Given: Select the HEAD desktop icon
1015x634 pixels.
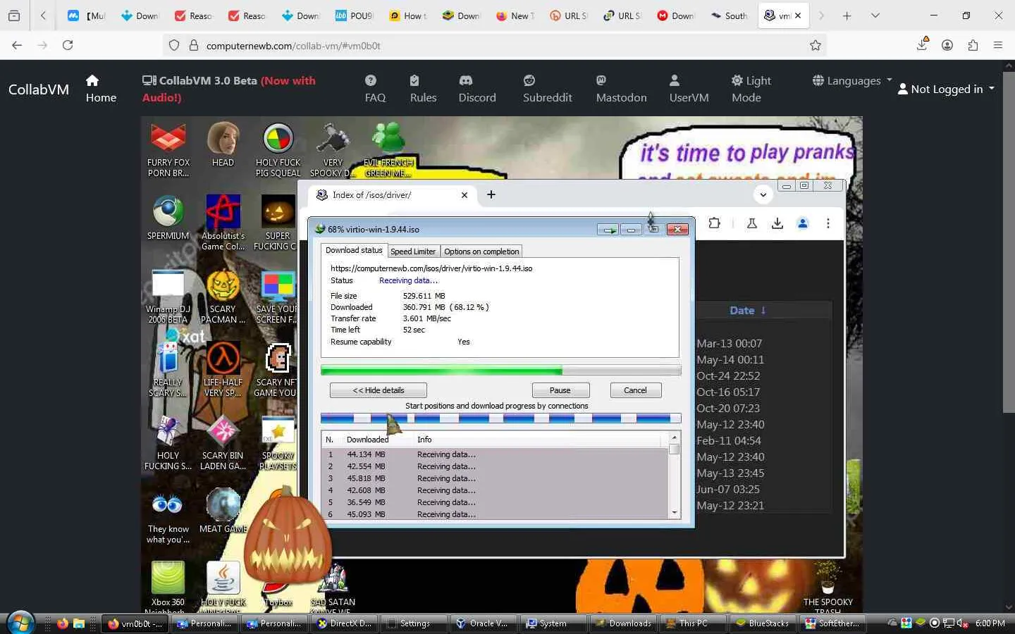Looking at the screenshot, I should (x=223, y=145).
